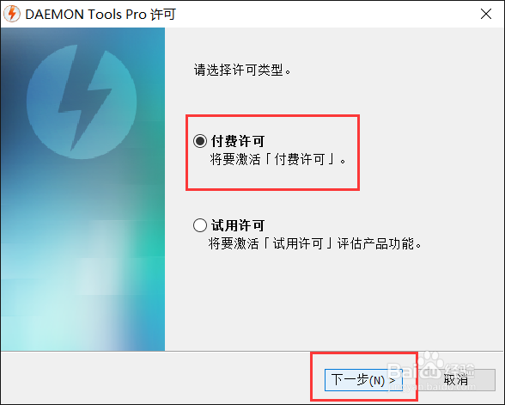Click the bold 付费许可 option label
The image size is (505, 405).
pyautogui.click(x=238, y=141)
